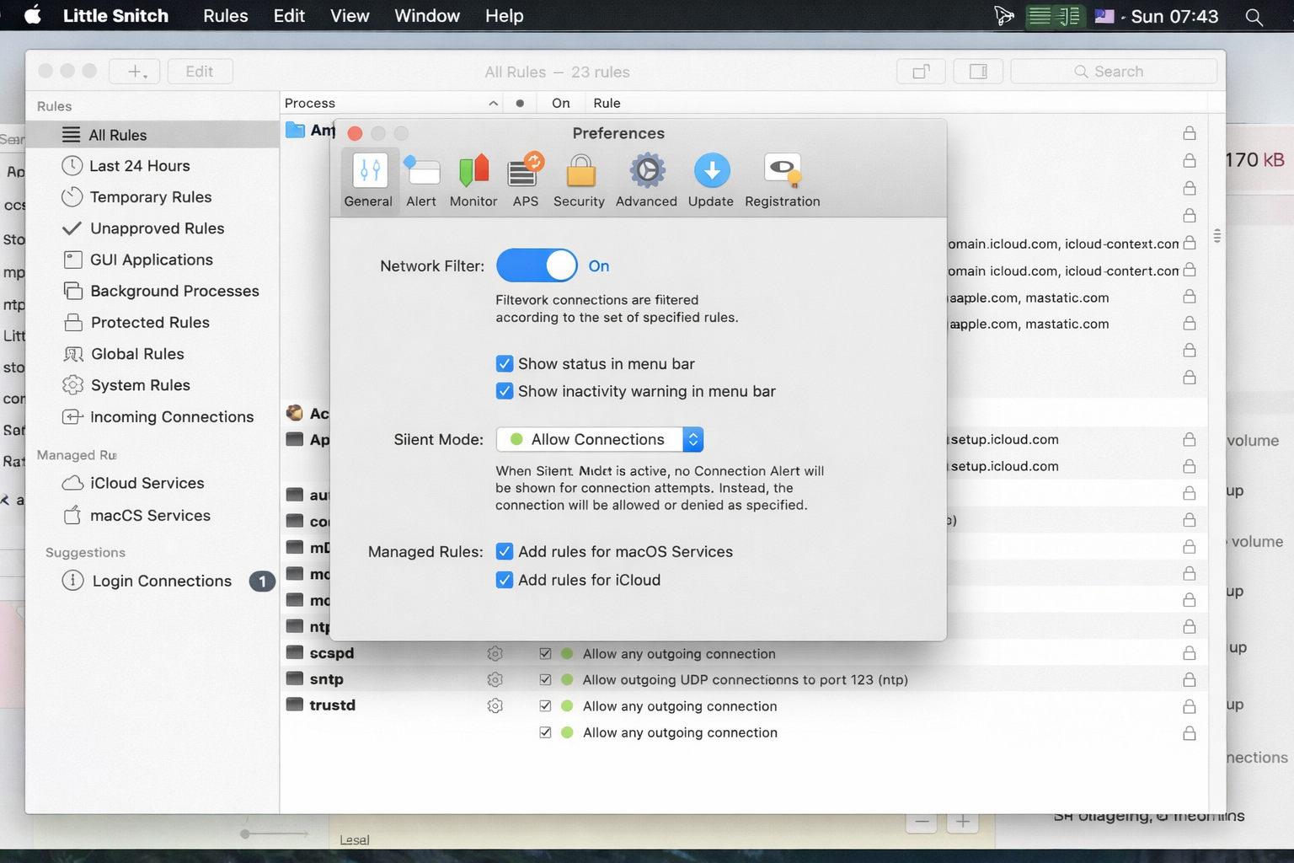Select Unapproved Rules in the sidebar
The height and width of the screenshot is (863, 1294).
(157, 228)
